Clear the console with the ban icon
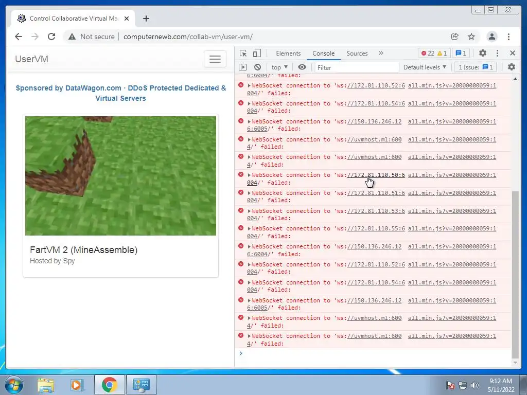The width and height of the screenshot is (527, 395). coord(257,67)
